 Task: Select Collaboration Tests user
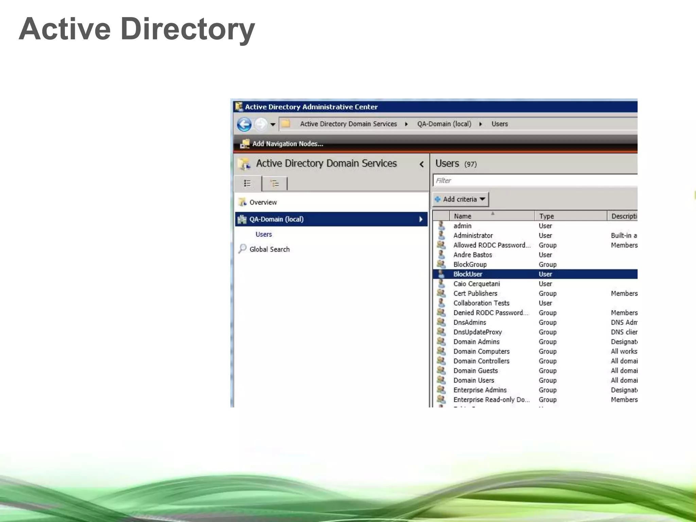point(535,303)
